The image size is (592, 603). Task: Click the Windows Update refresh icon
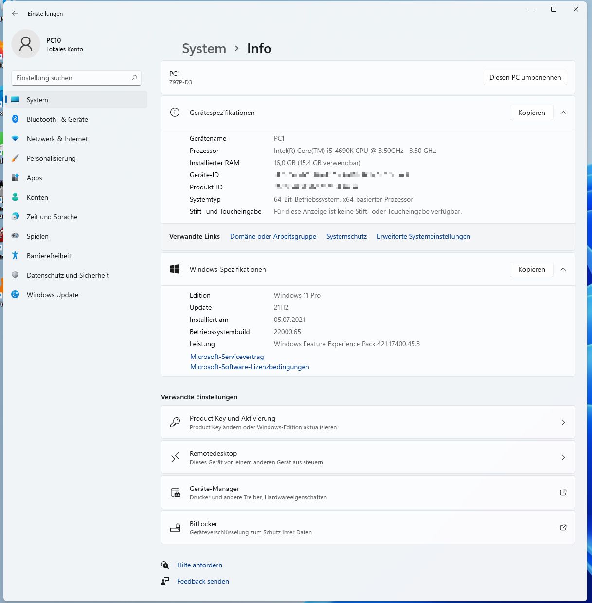[15, 295]
